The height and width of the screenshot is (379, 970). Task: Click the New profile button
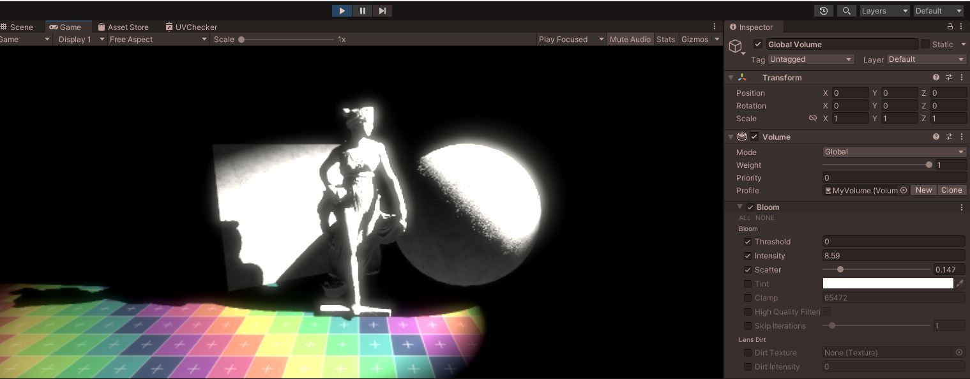pos(923,190)
